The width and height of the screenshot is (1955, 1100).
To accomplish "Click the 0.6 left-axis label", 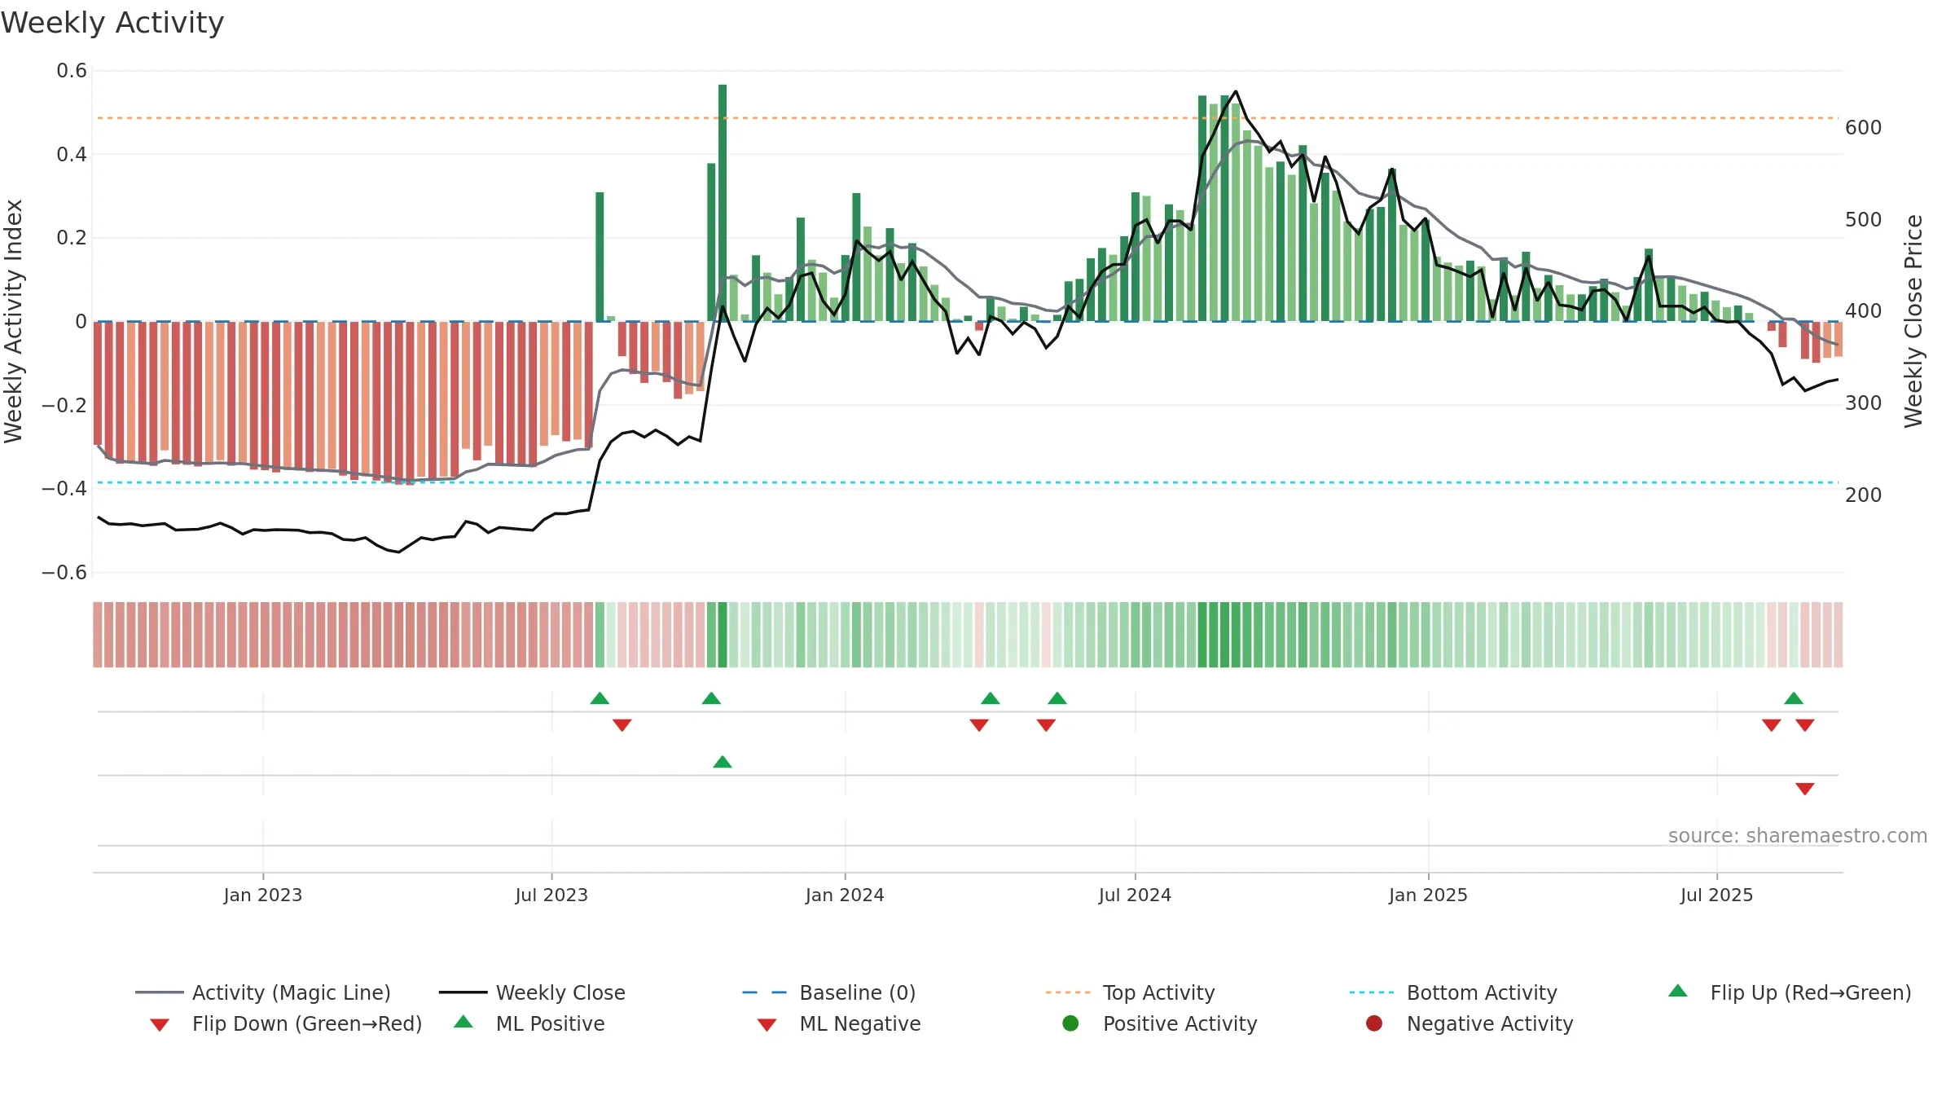I will point(71,71).
